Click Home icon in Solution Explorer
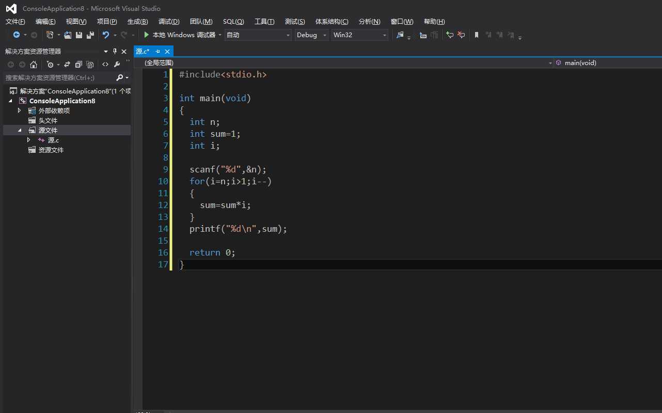This screenshot has width=662, height=413. click(x=34, y=65)
